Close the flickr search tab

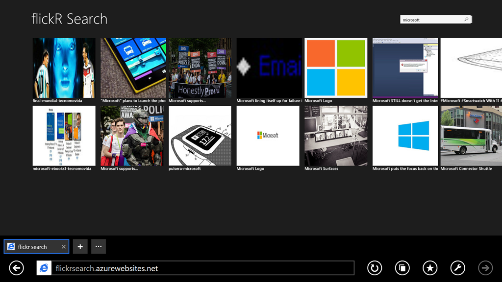click(x=63, y=247)
